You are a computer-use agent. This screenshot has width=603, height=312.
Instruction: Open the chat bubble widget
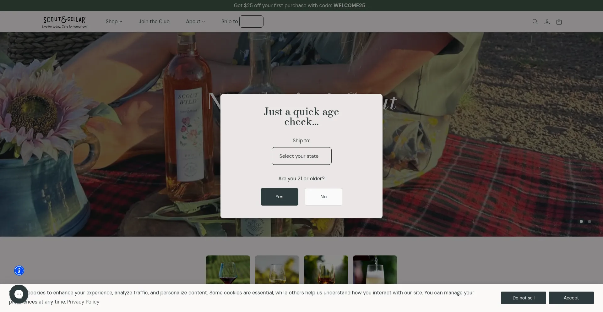19,294
